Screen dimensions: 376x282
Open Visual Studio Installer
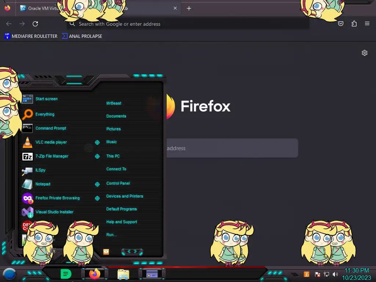pos(48,212)
